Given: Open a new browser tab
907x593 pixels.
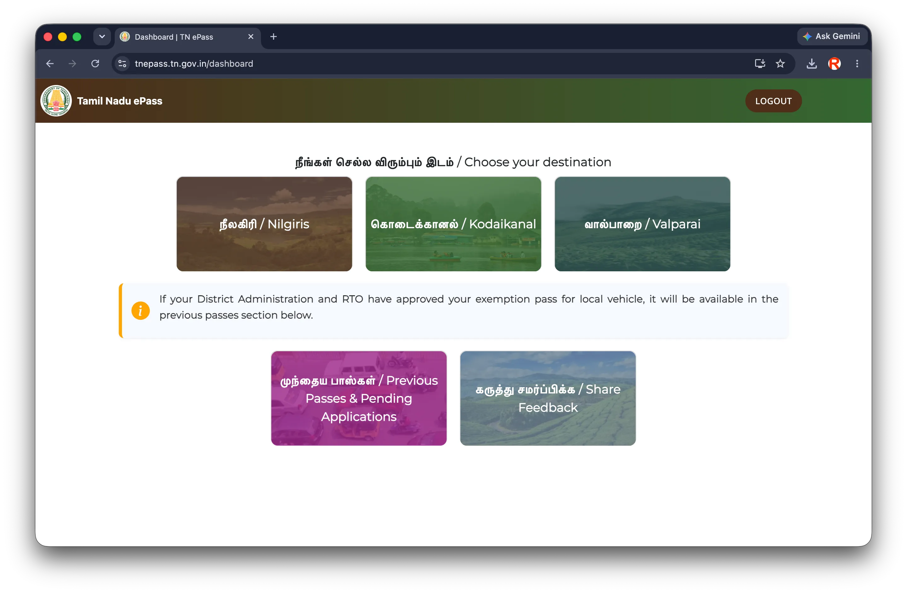Looking at the screenshot, I should tap(273, 37).
